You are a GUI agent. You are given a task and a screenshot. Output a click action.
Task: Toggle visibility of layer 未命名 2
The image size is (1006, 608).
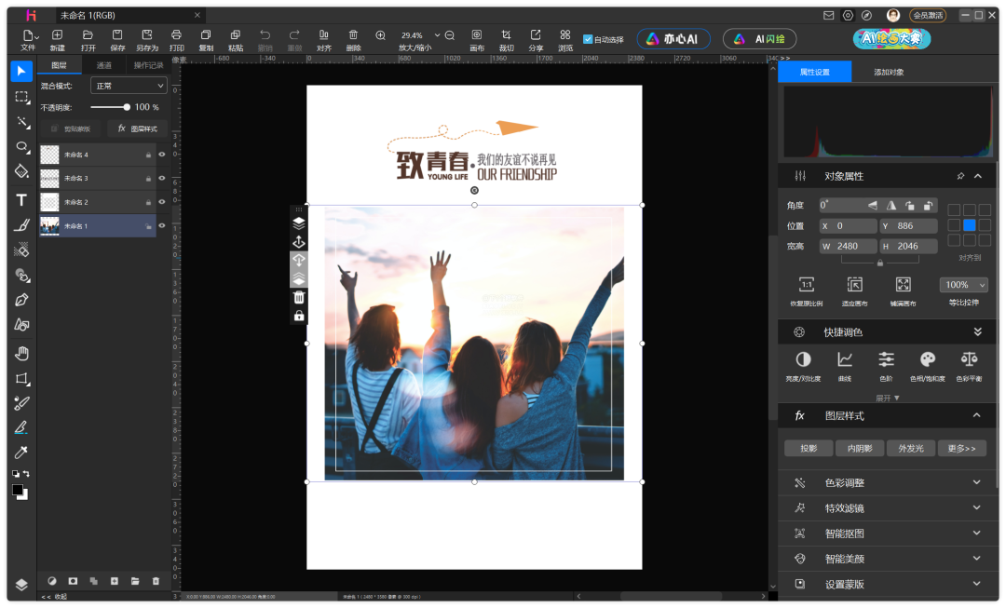(162, 202)
